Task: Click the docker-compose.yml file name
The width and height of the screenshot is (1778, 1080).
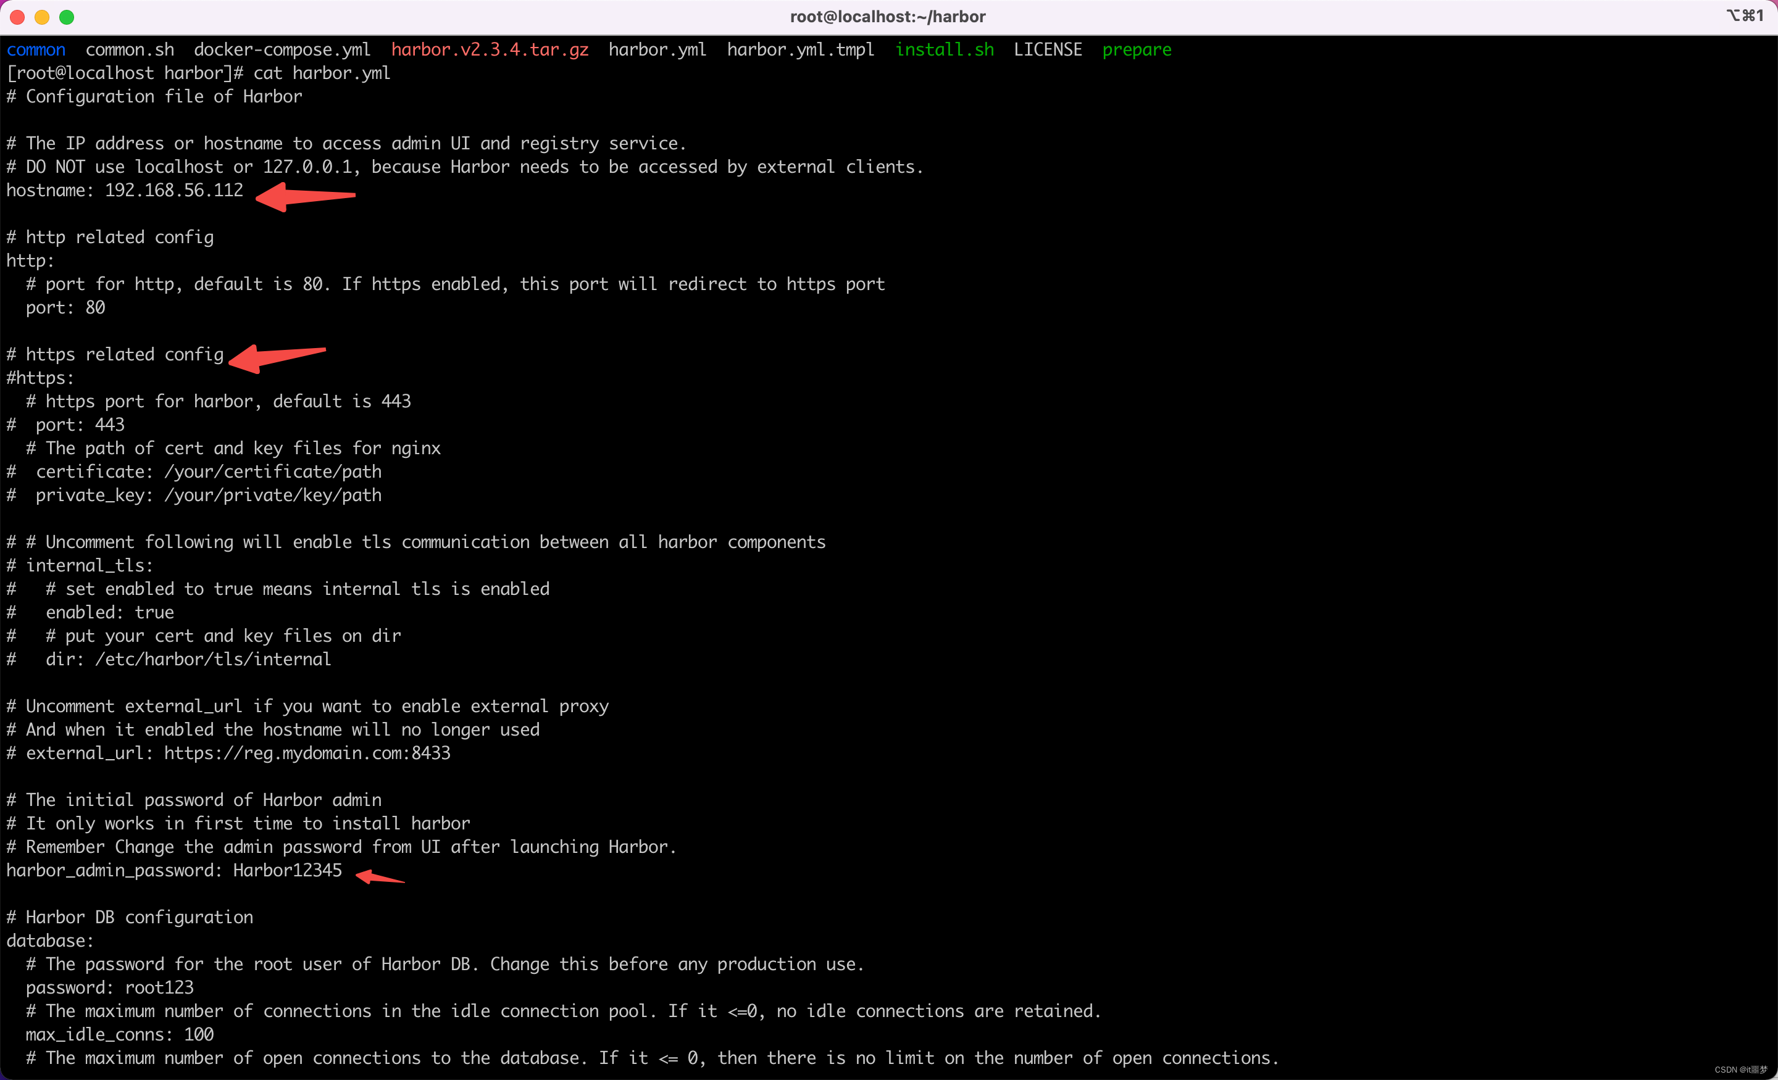Action: click(282, 50)
